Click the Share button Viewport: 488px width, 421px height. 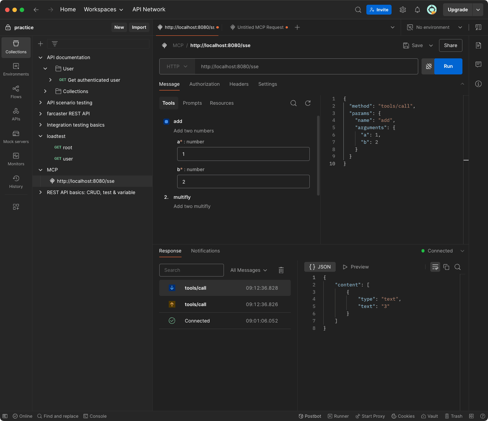451,46
